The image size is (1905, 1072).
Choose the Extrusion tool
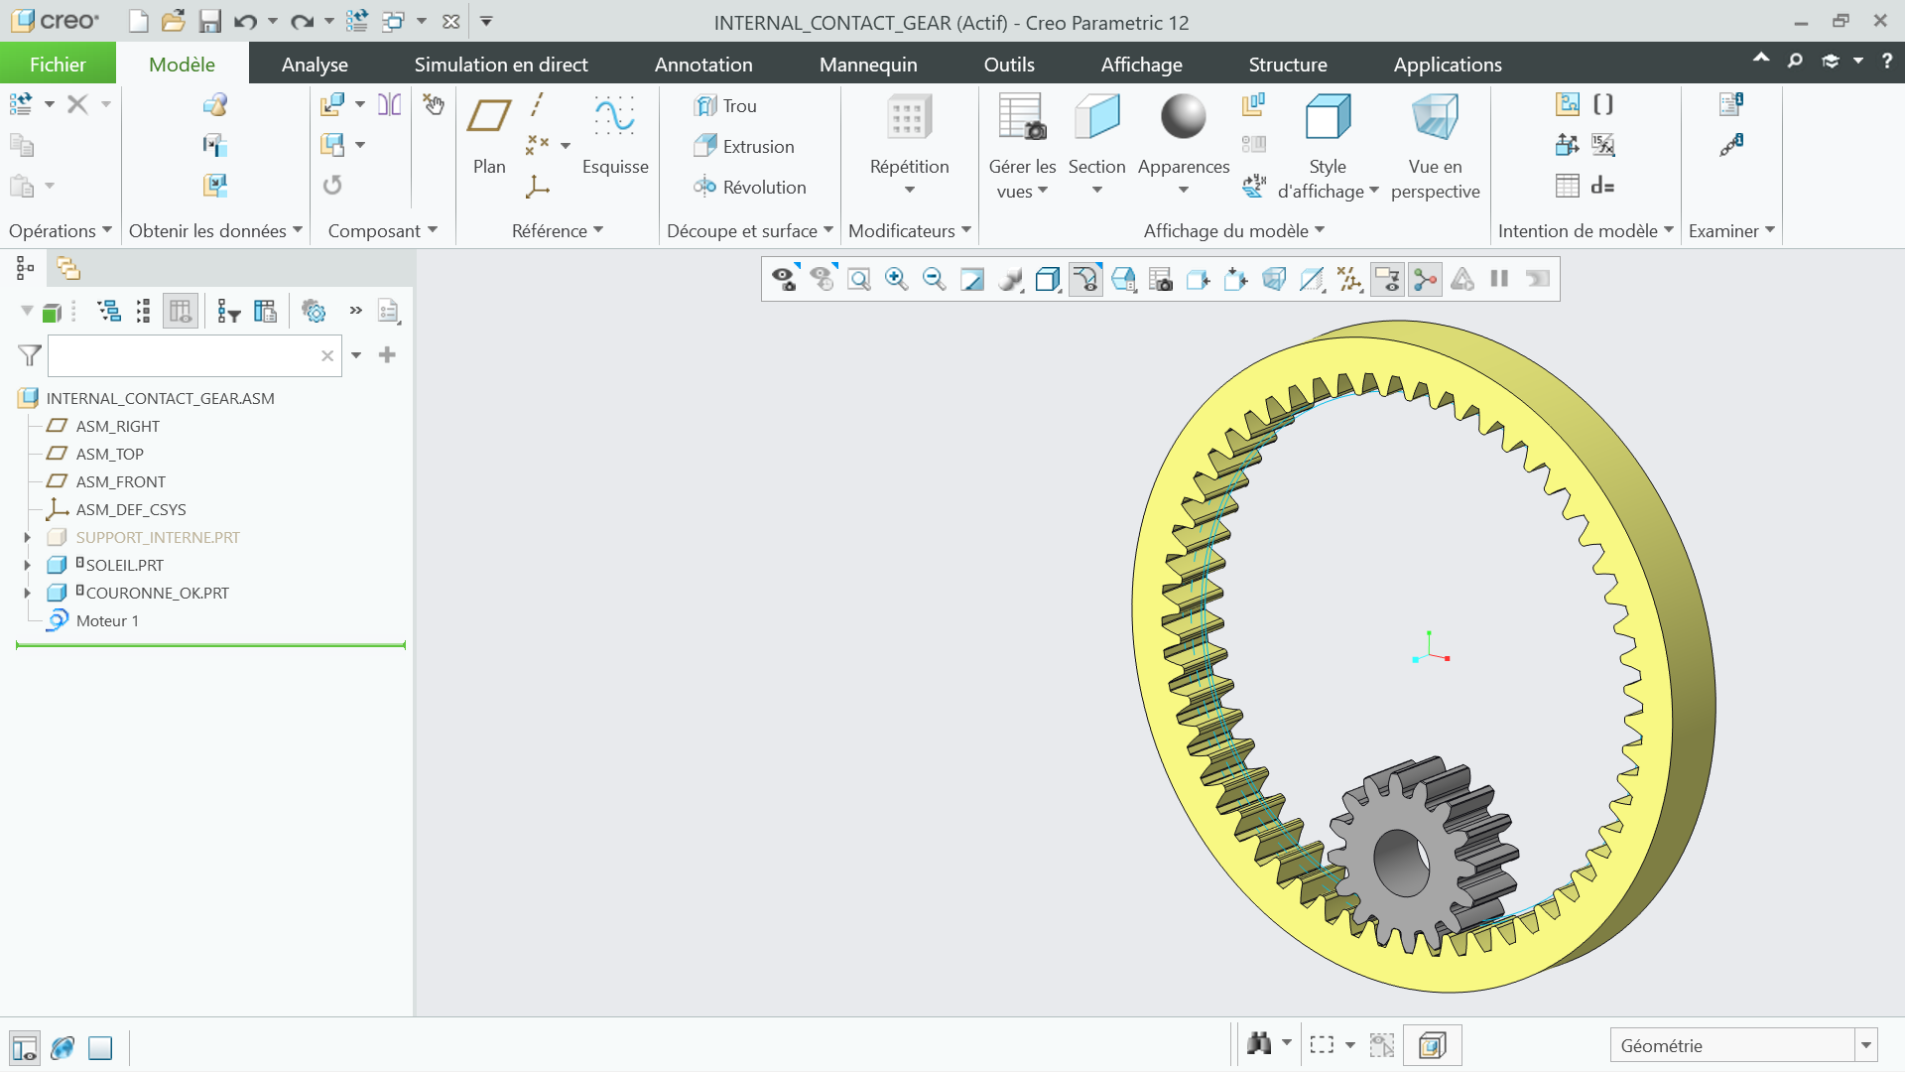pyautogui.click(x=744, y=147)
